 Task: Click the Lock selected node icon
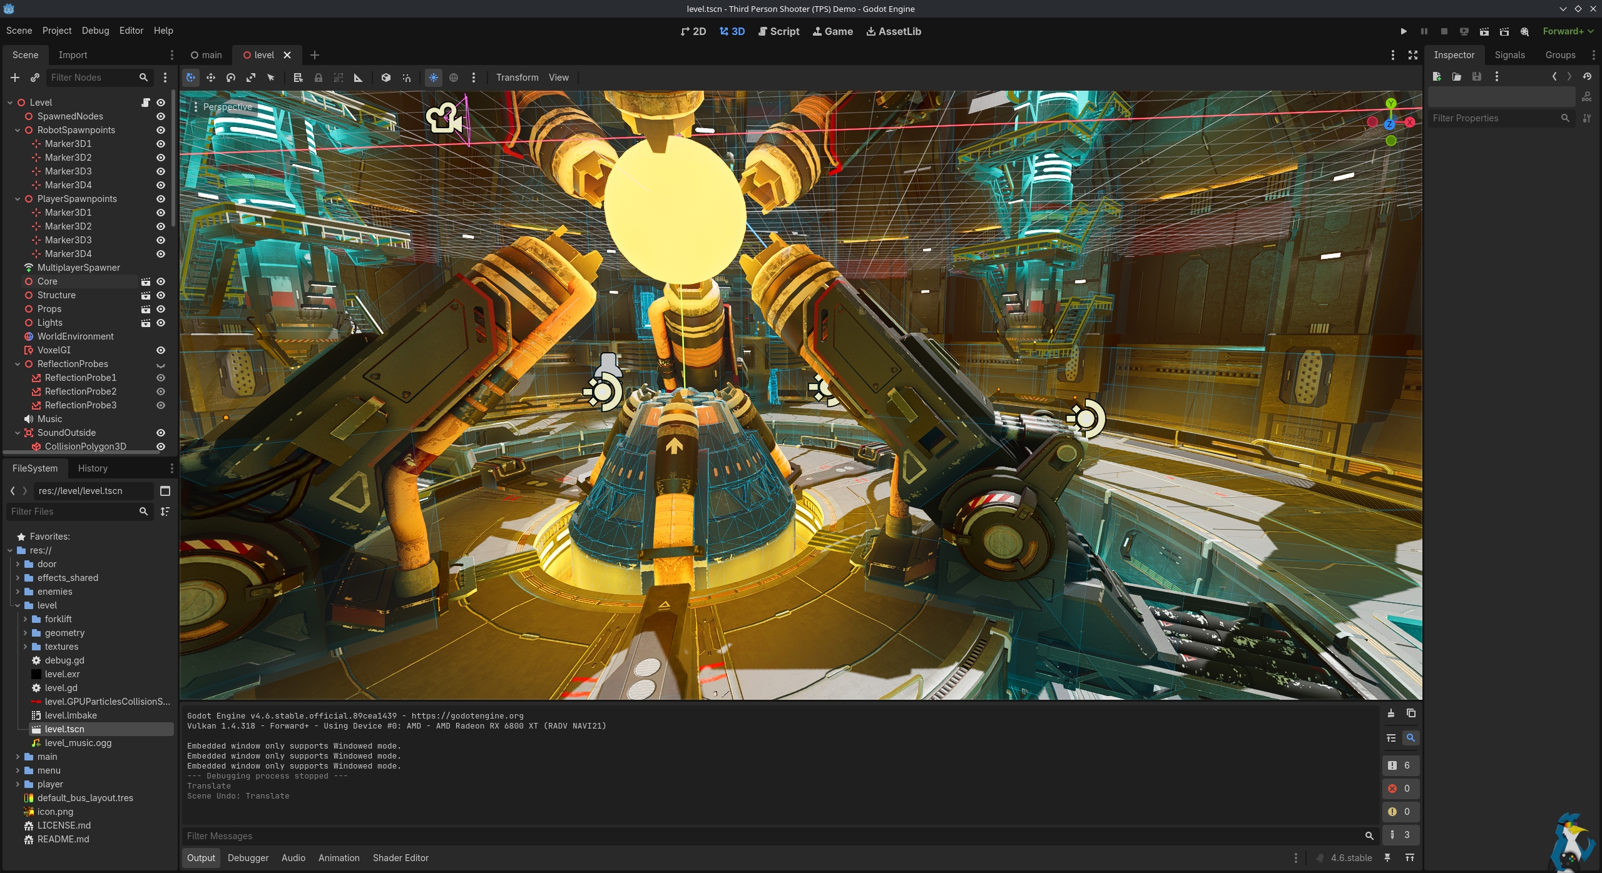coord(319,78)
